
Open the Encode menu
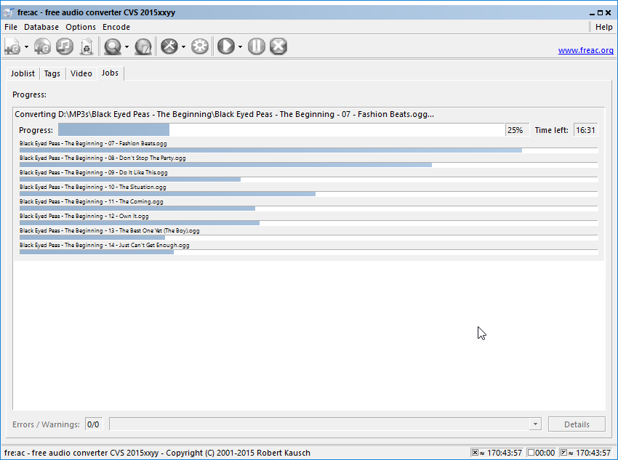point(116,27)
